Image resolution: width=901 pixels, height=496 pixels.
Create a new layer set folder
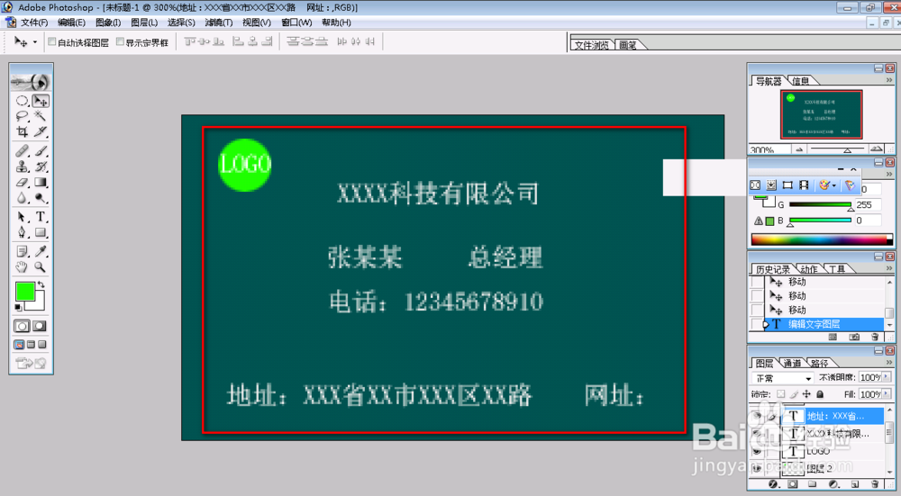[813, 484]
